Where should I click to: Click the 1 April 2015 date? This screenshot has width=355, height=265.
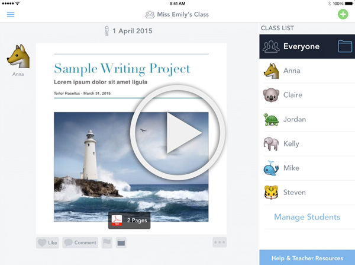133,31
